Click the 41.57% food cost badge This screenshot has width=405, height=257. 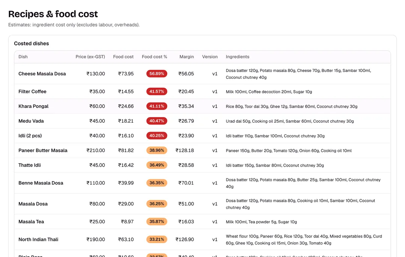coord(157,92)
